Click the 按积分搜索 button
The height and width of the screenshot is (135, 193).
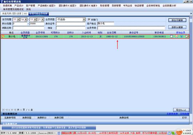[x=177, y=27]
